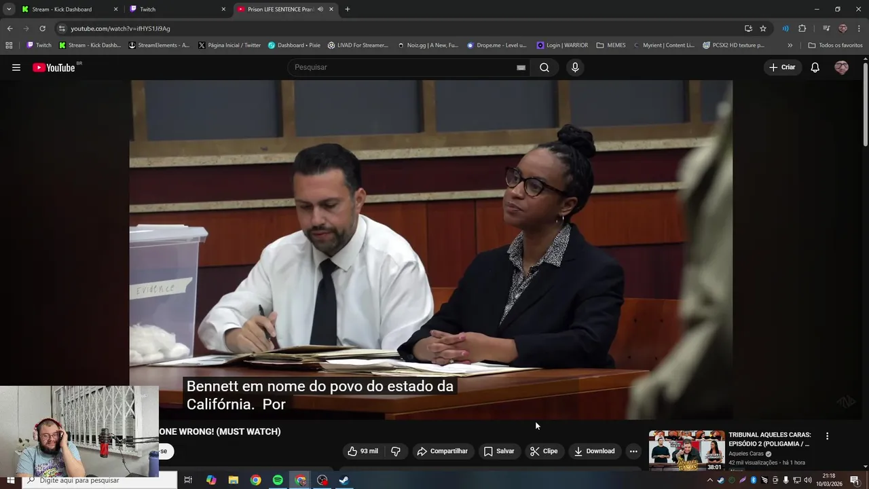Launch Copilot from the taskbar
The image size is (869, 489).
211,480
